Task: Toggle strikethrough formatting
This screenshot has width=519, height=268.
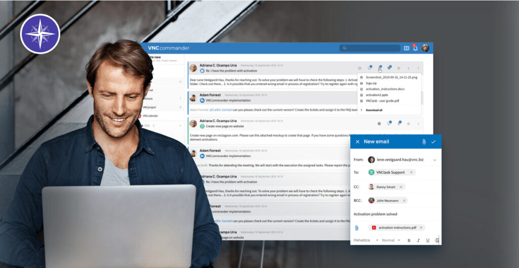Action: click(x=437, y=241)
